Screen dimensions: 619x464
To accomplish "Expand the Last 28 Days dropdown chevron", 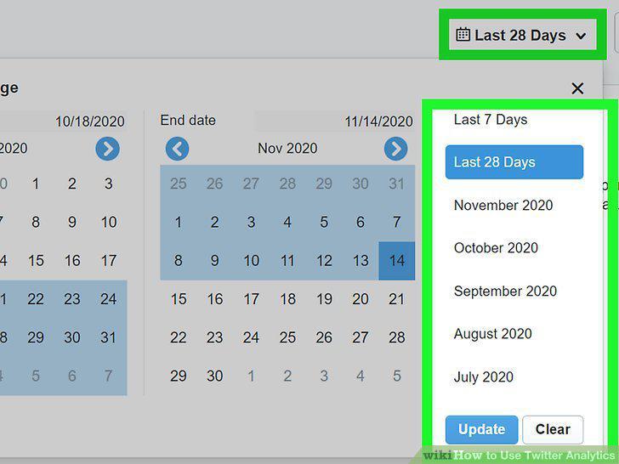I will (x=581, y=36).
